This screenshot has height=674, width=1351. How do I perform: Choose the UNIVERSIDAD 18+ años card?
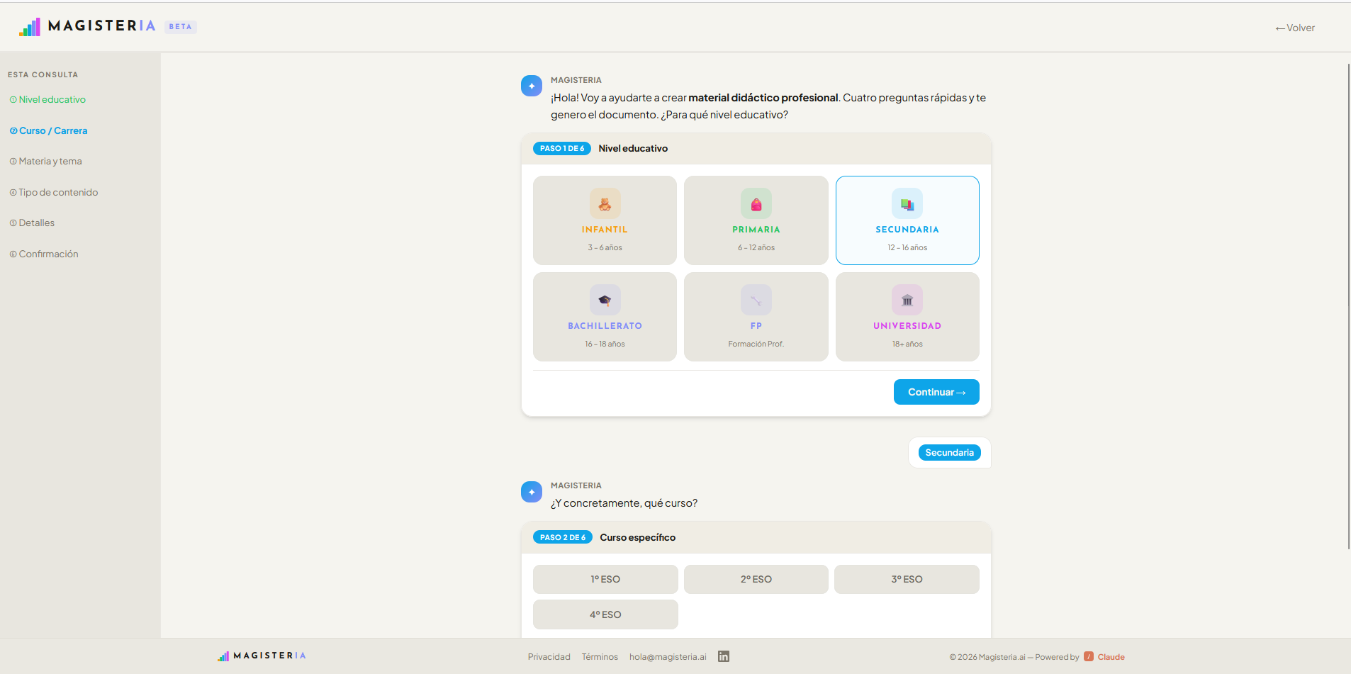tap(907, 317)
